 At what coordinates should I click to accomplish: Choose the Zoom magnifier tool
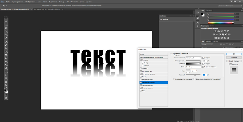(x=6, y=85)
